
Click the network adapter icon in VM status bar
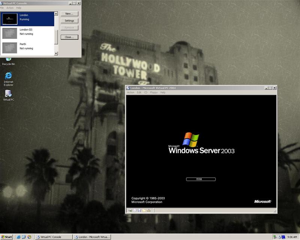[148, 210]
